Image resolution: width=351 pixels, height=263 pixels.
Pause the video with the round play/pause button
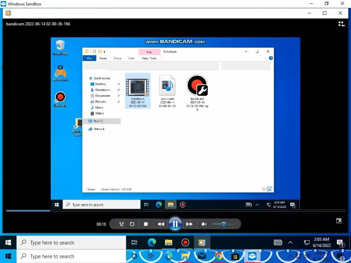point(175,224)
